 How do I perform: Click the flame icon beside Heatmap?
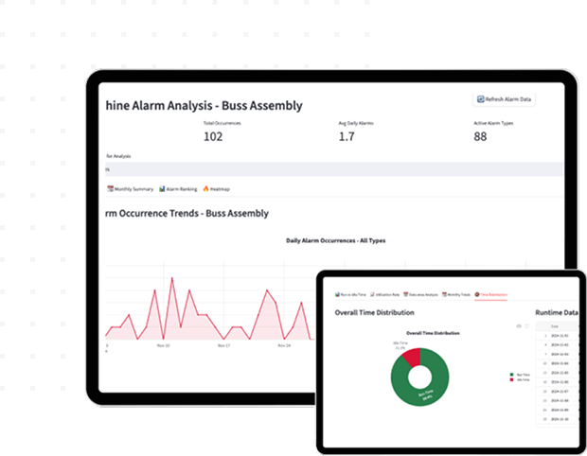206,189
